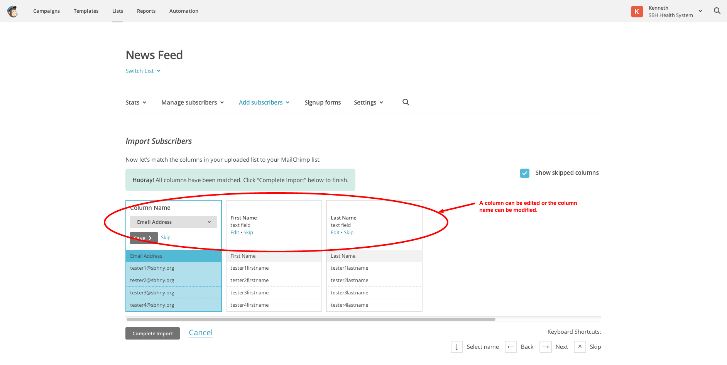The image size is (727, 365).
Task: Open the account menu chevron
Action: pyautogui.click(x=700, y=11)
